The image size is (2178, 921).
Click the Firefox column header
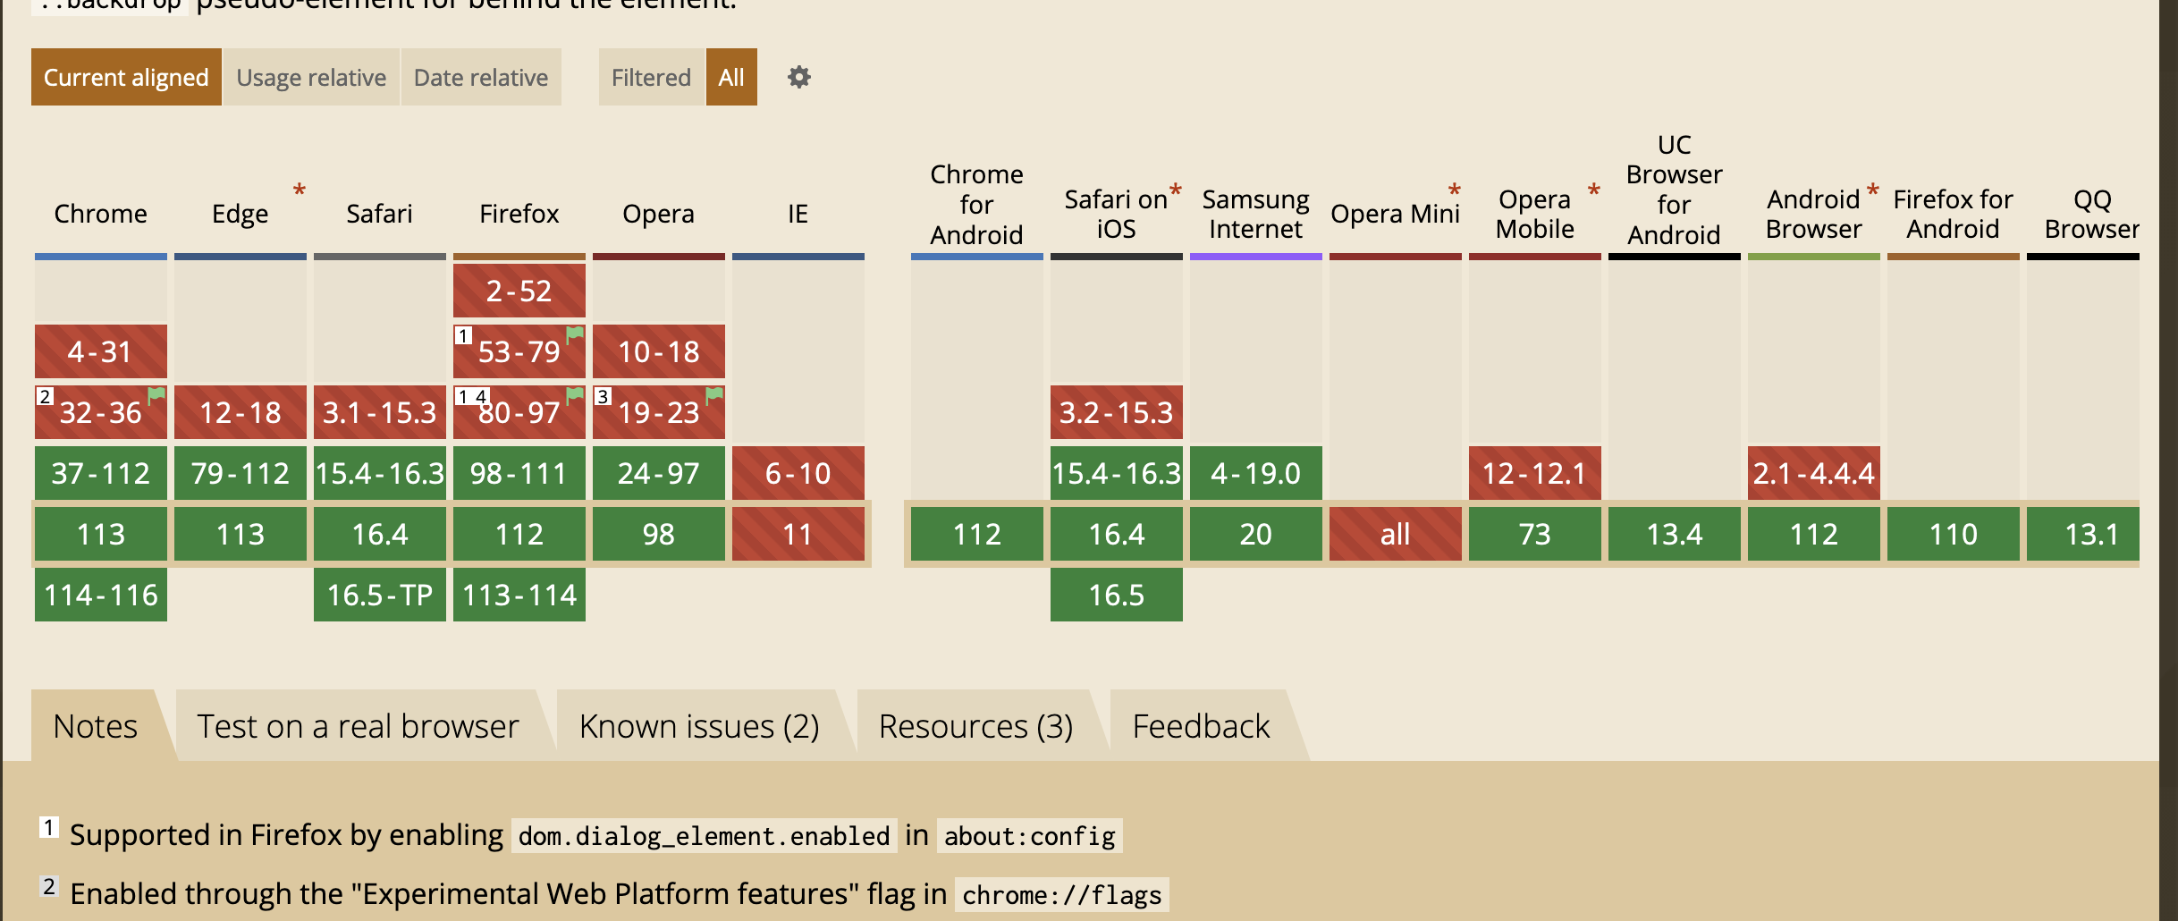pos(519,214)
